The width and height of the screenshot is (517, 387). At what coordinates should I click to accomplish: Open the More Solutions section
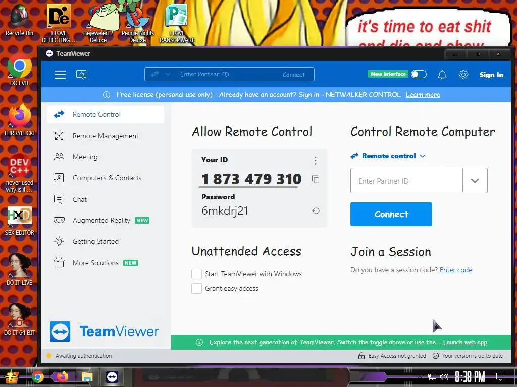point(106,263)
